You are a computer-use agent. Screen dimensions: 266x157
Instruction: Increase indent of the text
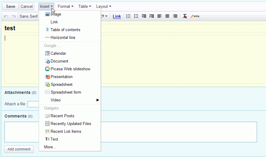click(152, 16)
